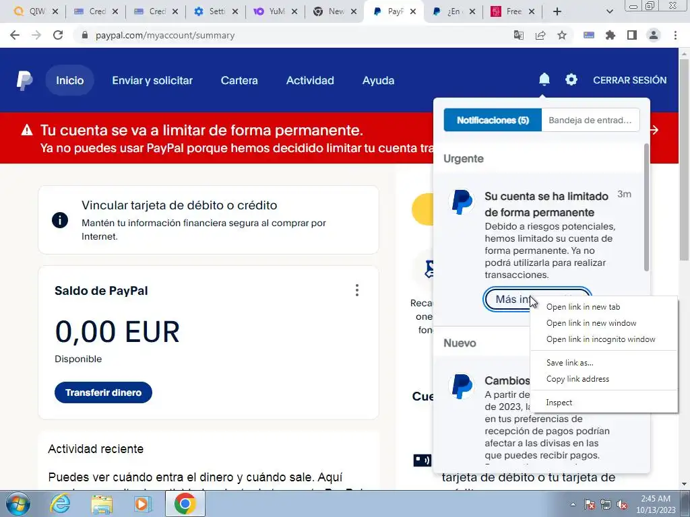The height and width of the screenshot is (517, 690).
Task: Click the browser forward arrow
Action: click(x=36, y=35)
